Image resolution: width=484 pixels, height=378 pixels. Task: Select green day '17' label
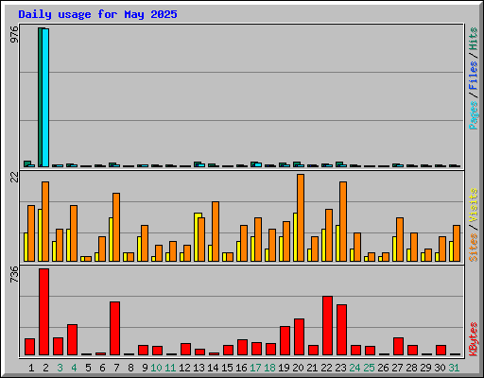click(x=255, y=368)
